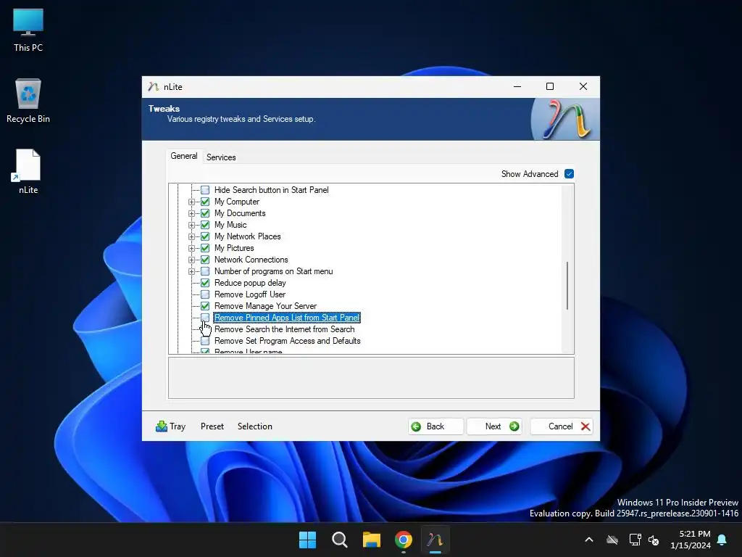The width and height of the screenshot is (742, 557).
Task: Check Number of programs on Start menu box
Action: point(205,271)
